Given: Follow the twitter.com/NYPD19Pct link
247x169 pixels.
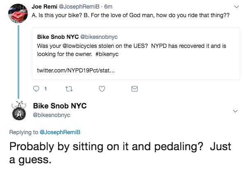Looking at the screenshot, I should pyautogui.click(x=76, y=71).
